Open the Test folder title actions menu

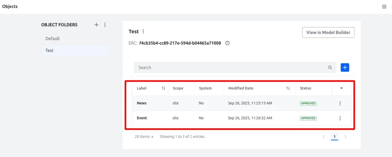click(x=144, y=31)
